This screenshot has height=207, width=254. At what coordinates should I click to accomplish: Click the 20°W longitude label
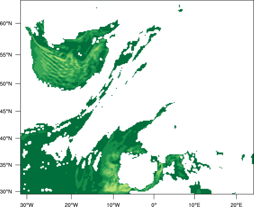(x=71, y=205)
